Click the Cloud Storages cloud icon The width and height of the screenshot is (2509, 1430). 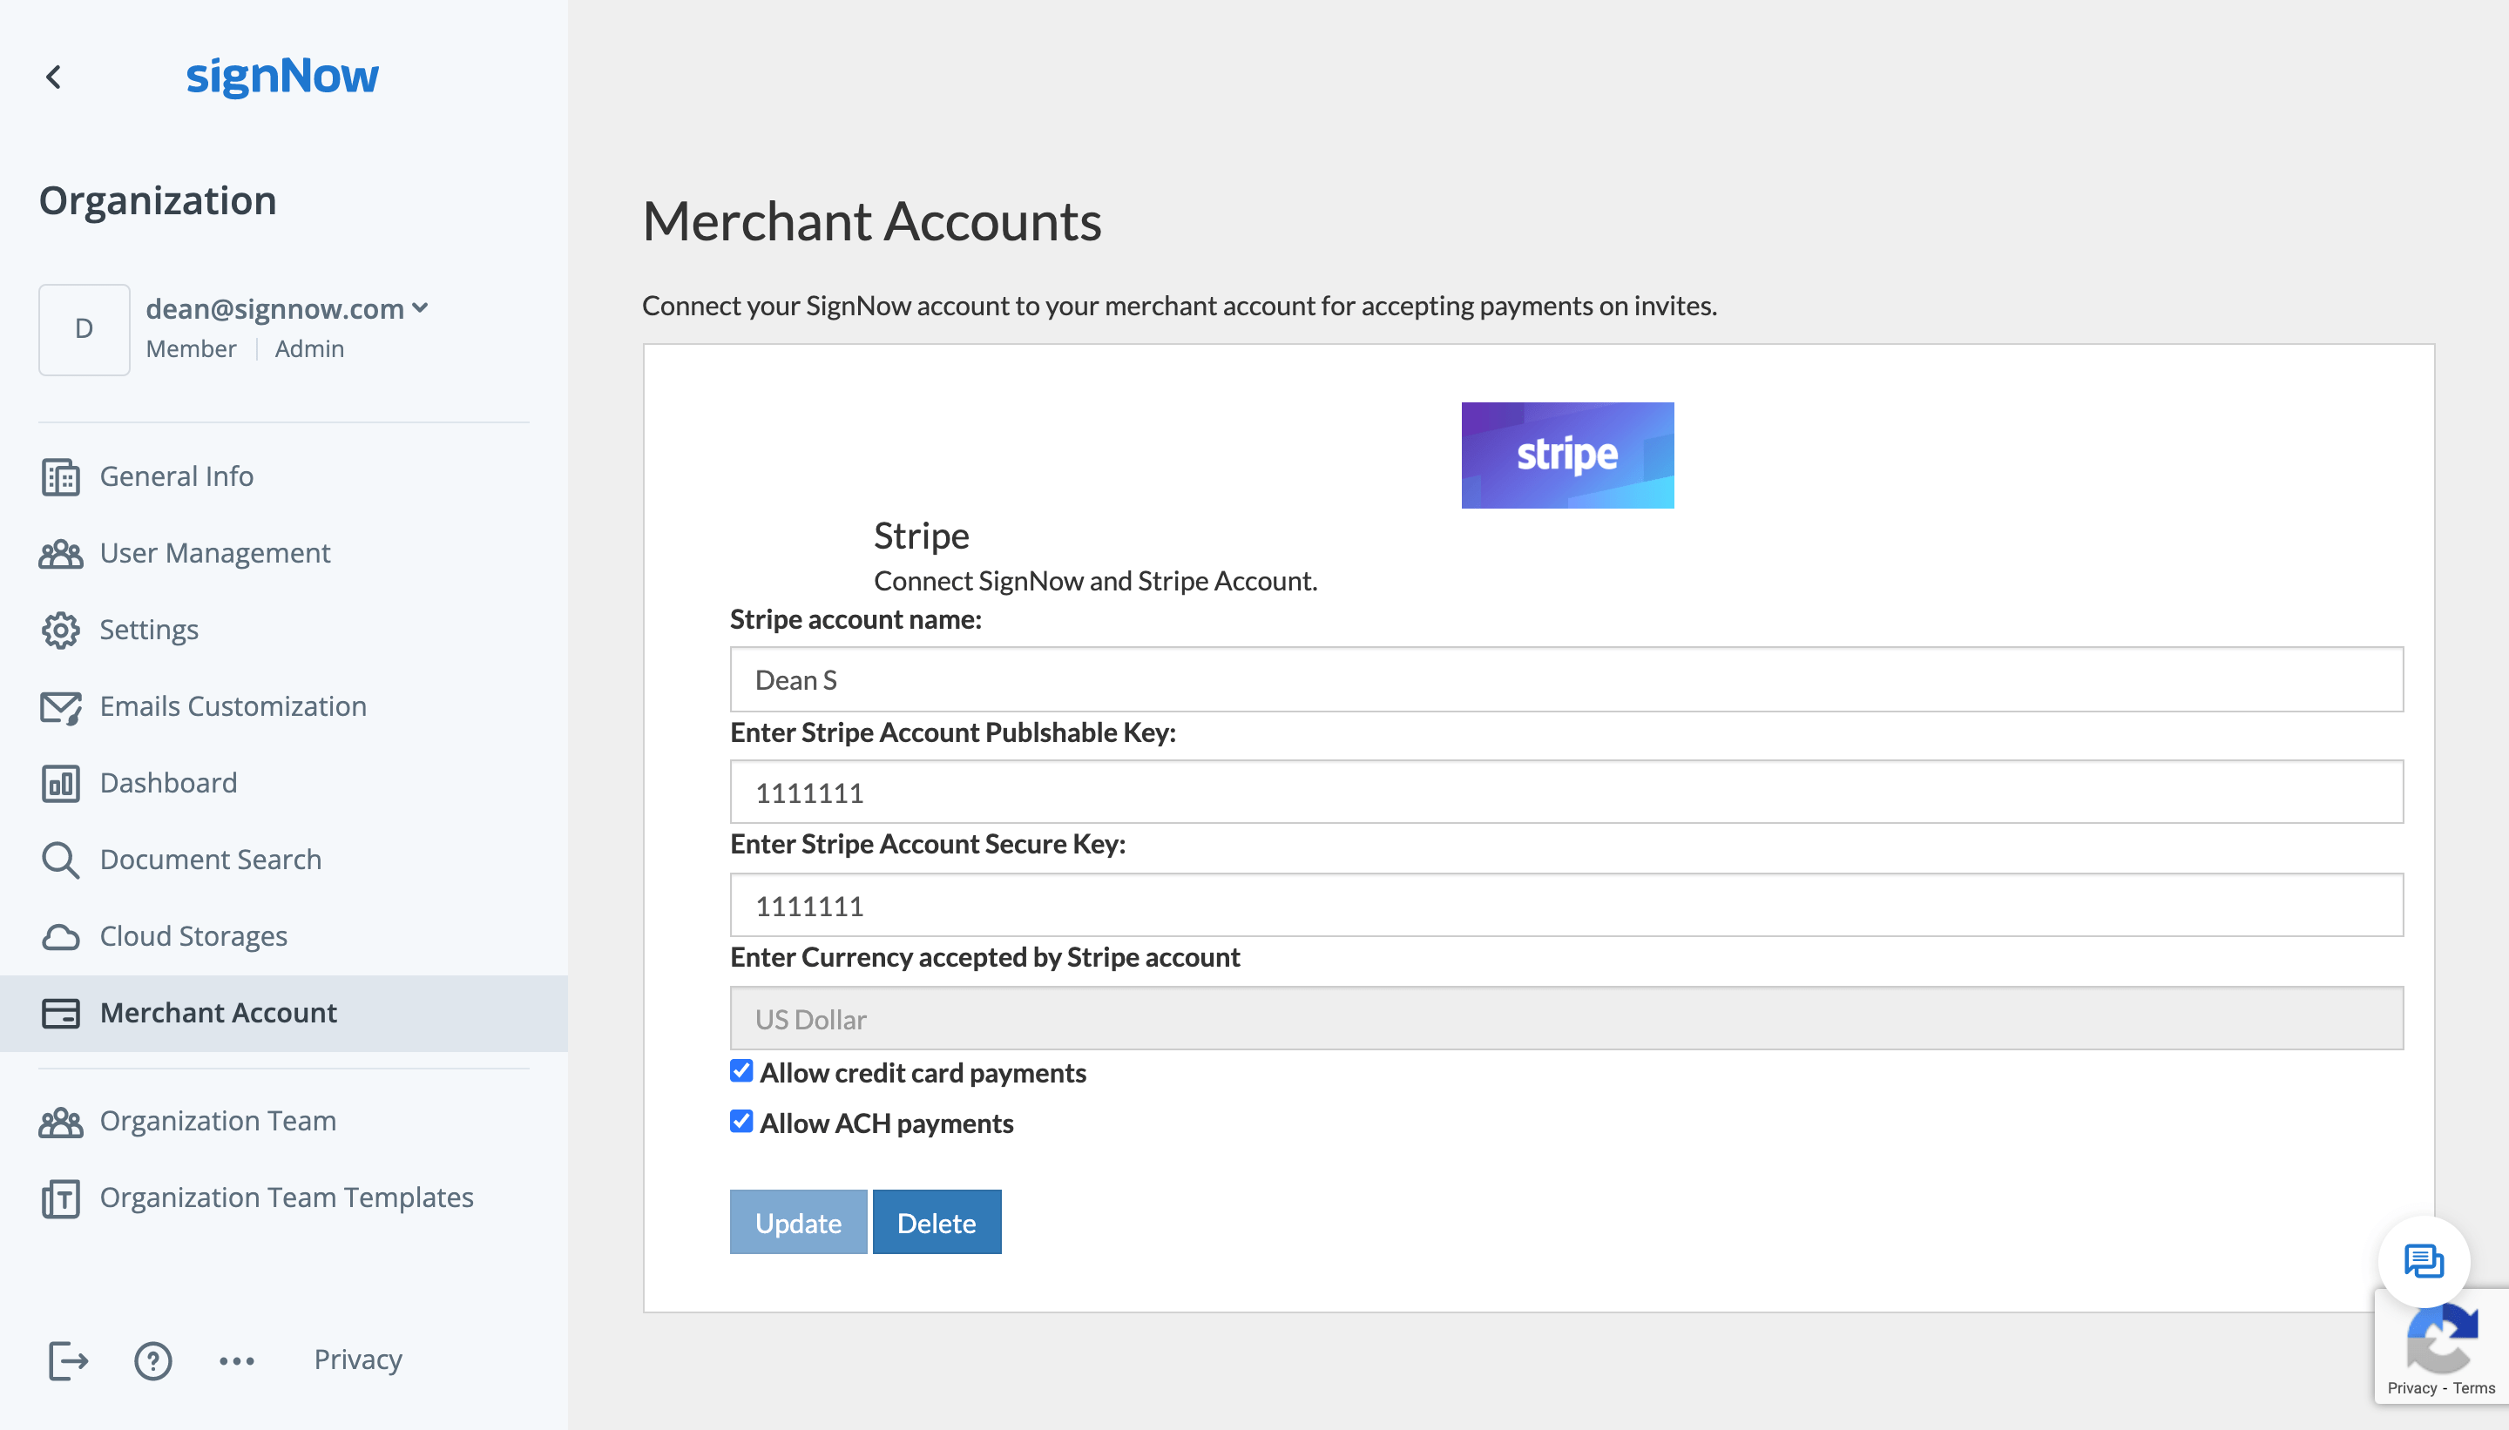tap(61, 937)
